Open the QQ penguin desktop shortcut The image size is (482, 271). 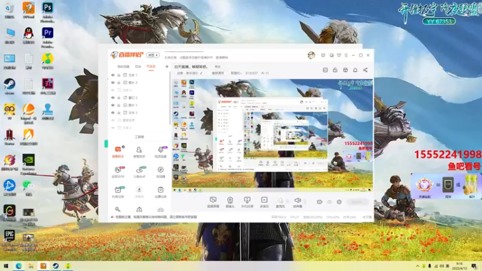(x=28, y=36)
